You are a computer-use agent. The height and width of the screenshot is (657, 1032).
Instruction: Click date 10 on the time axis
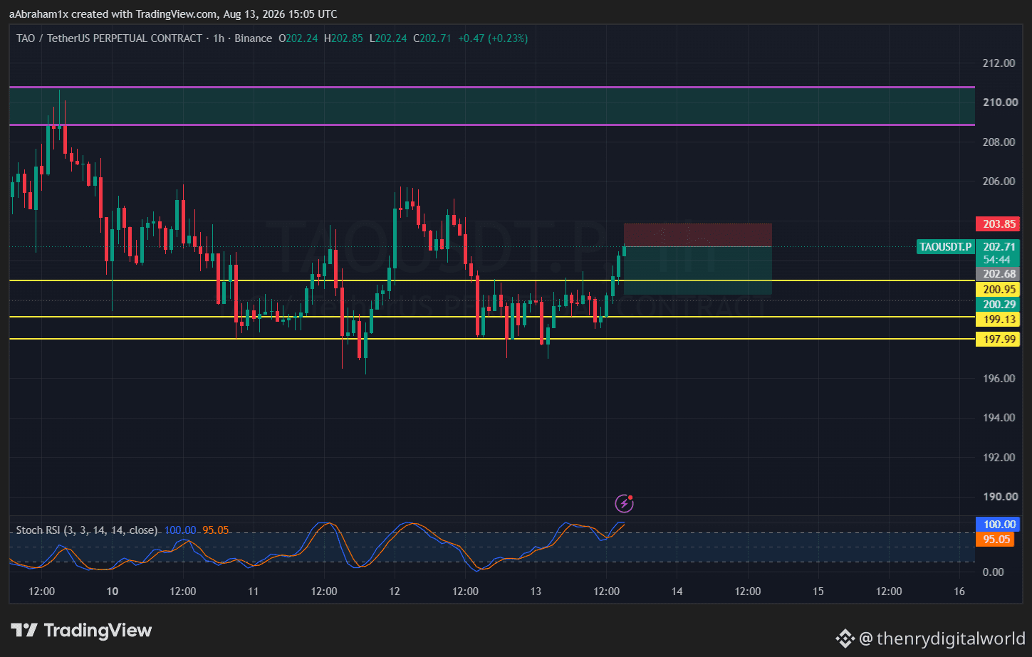(113, 592)
